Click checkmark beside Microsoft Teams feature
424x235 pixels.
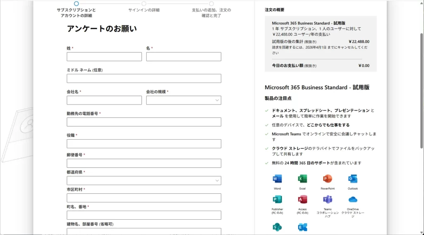267,134
